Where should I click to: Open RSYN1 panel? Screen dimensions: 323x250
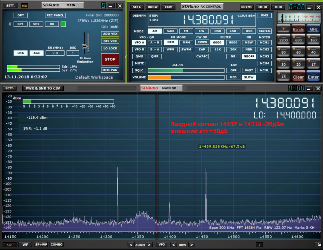point(247,7)
